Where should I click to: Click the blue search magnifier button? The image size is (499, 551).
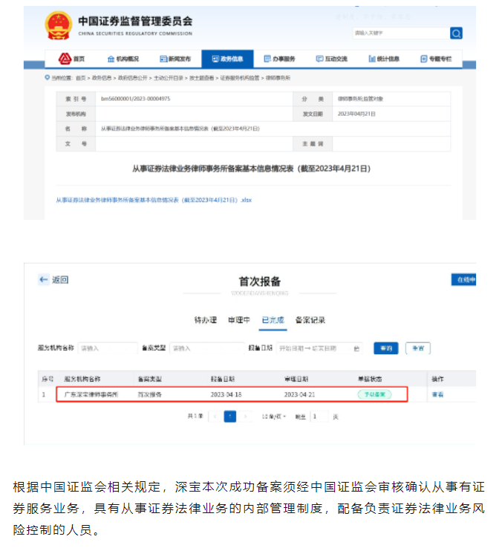(x=456, y=33)
